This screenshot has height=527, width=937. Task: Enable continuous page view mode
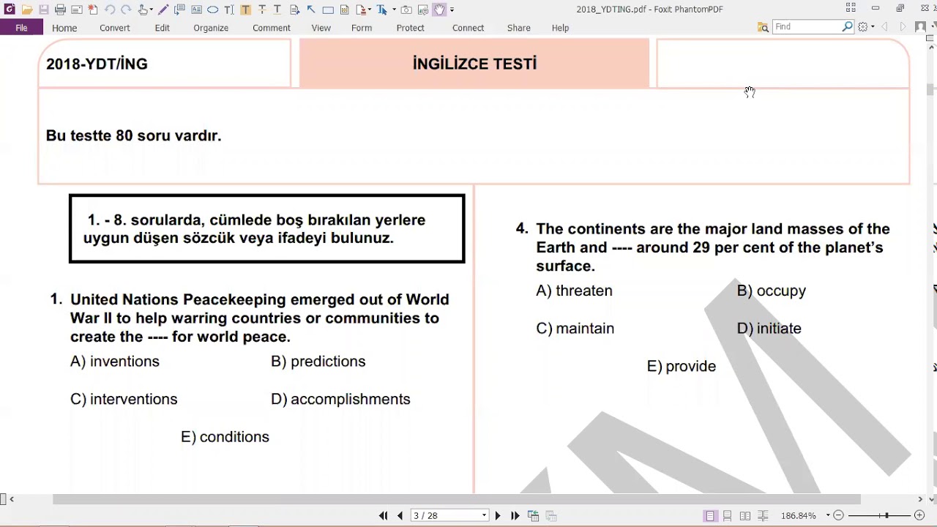[728, 516]
